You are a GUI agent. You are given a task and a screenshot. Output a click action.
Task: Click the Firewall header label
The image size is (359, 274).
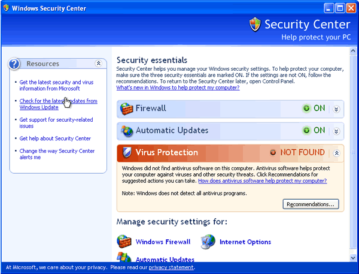point(151,109)
